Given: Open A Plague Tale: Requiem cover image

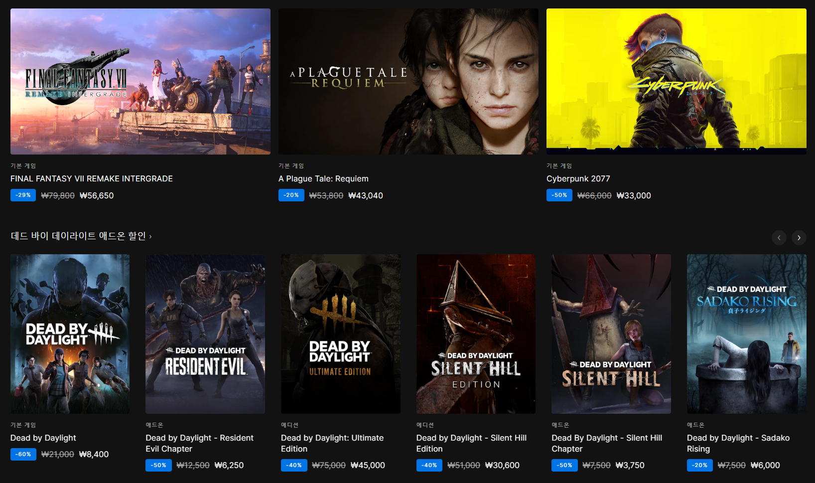Looking at the screenshot, I should (408, 81).
